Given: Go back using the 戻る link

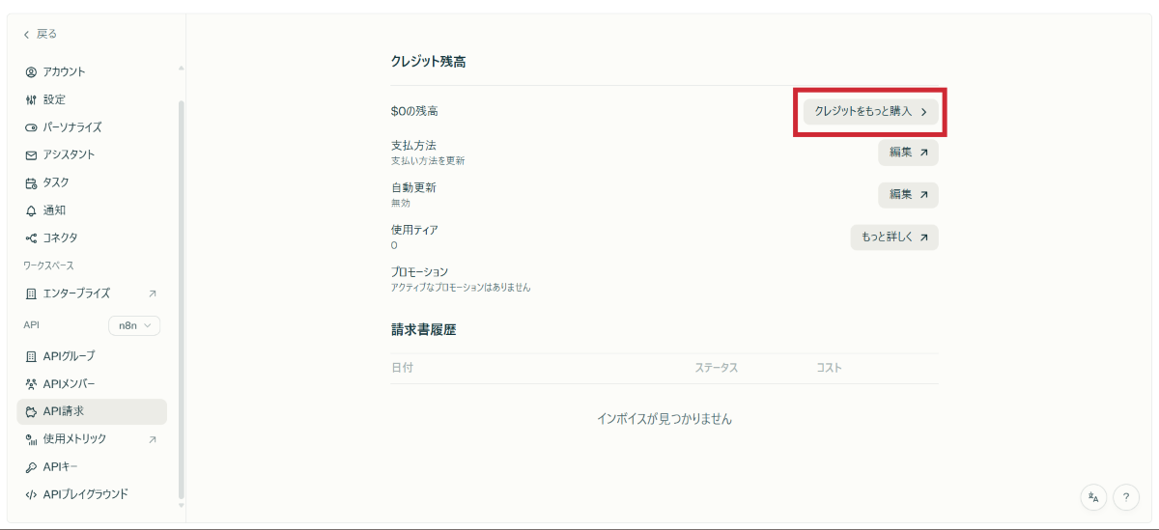Looking at the screenshot, I should pyautogui.click(x=41, y=34).
